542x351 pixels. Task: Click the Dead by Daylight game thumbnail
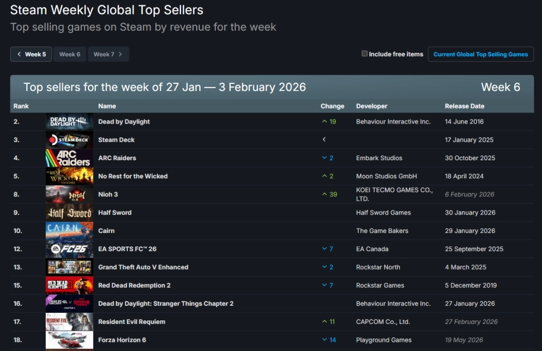(x=69, y=122)
